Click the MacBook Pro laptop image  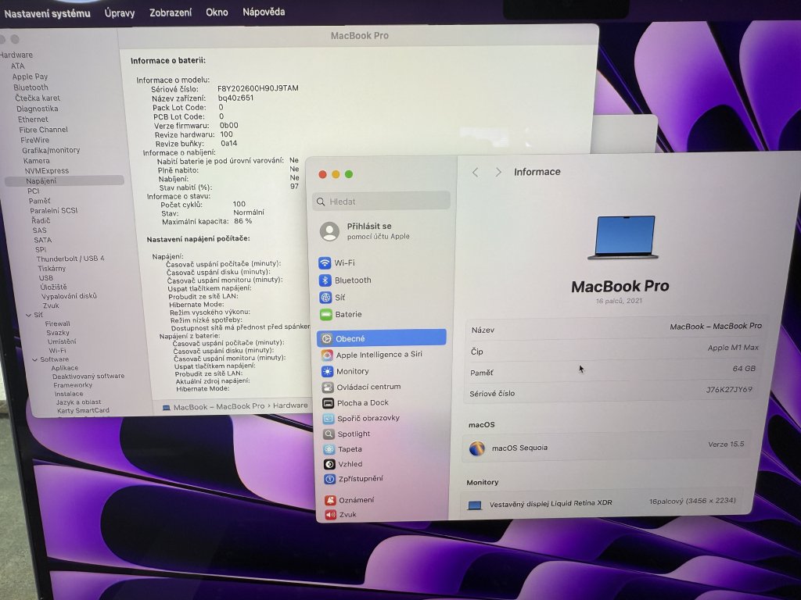click(x=623, y=237)
